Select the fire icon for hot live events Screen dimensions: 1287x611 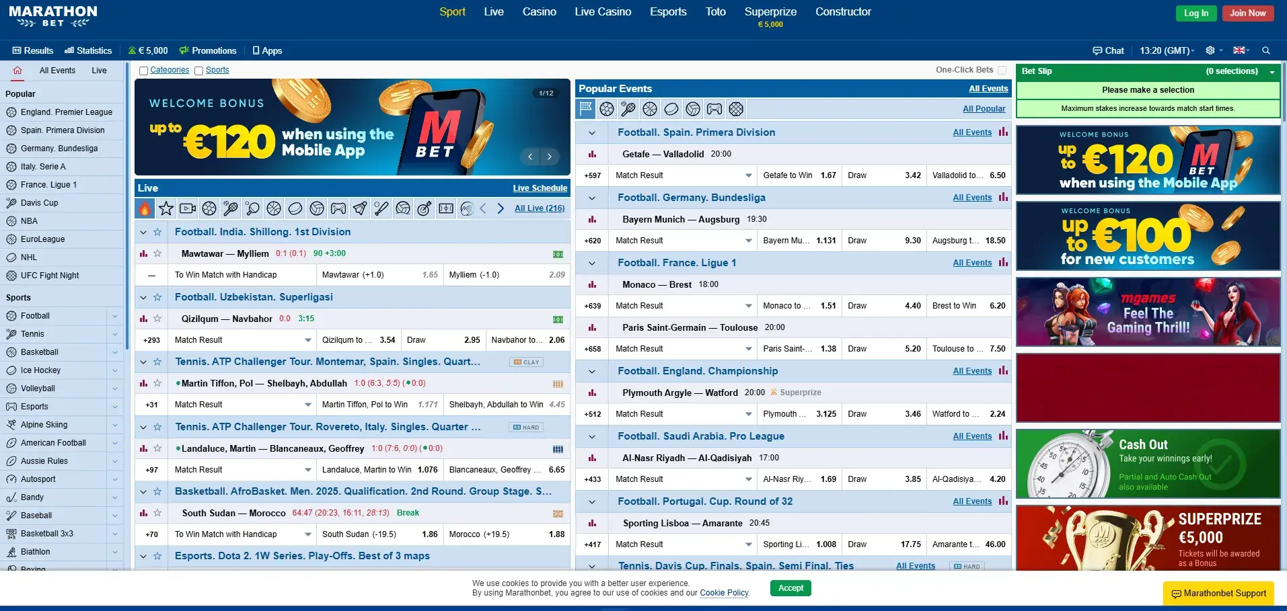145,208
